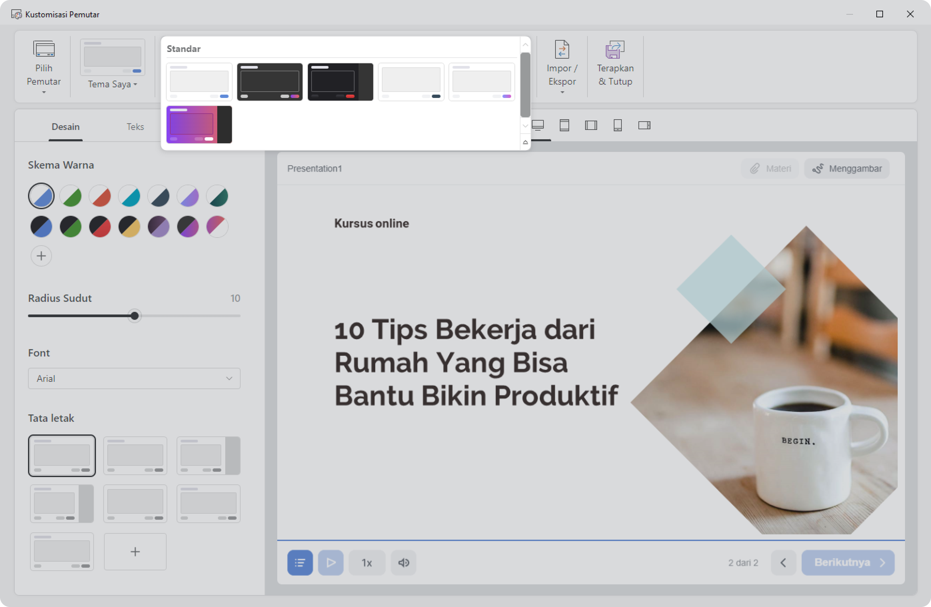The image size is (931, 607).
Task: Choose the light dark-green color scheme
Action: click(217, 196)
